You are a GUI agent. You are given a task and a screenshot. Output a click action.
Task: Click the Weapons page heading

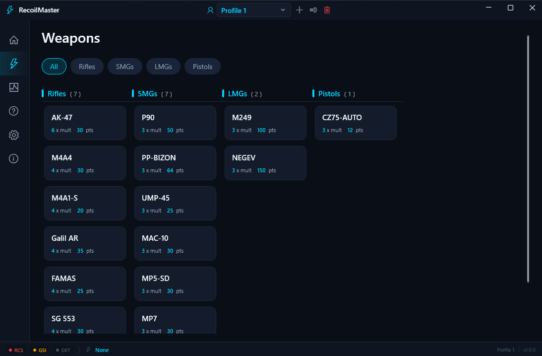71,38
